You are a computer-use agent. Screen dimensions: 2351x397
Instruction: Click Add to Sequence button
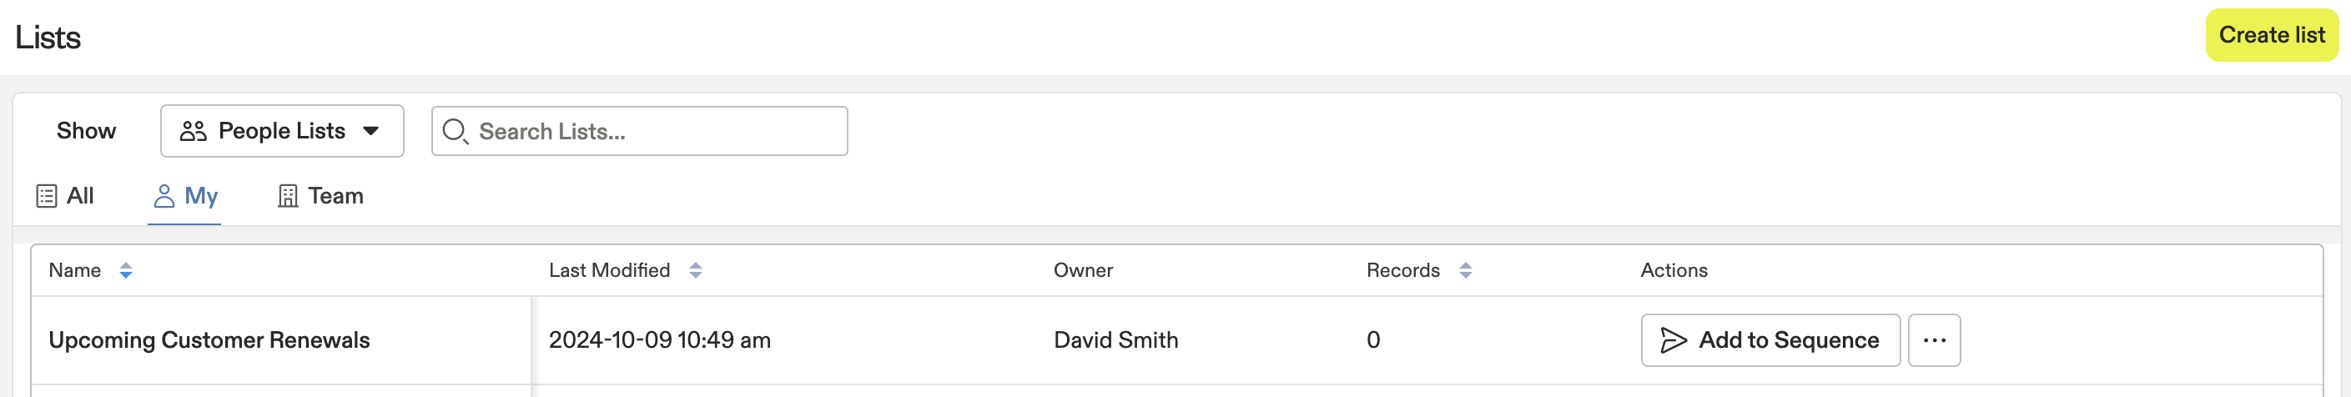(x=1770, y=340)
